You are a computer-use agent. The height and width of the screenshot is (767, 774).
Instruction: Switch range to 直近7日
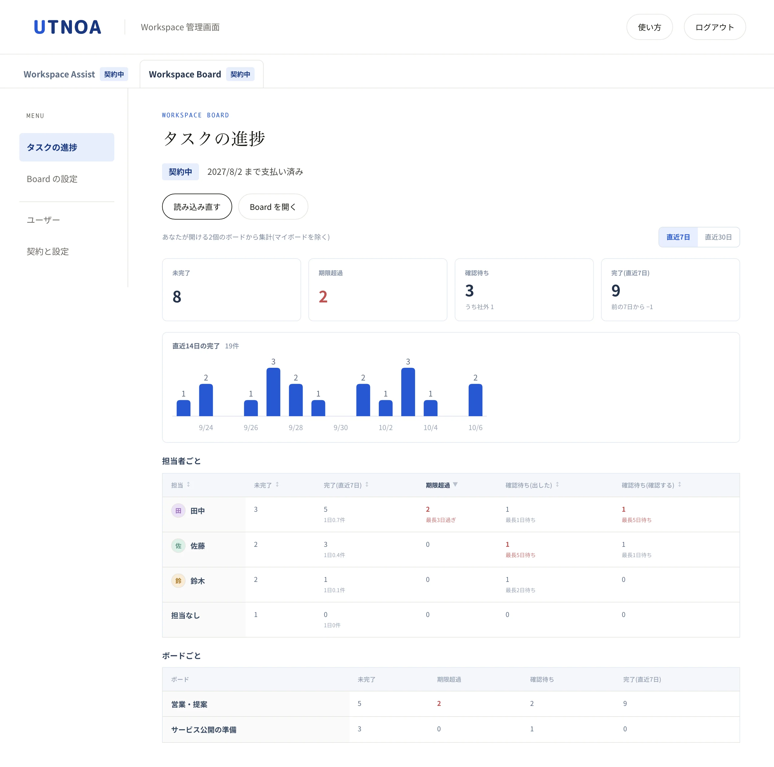(678, 237)
